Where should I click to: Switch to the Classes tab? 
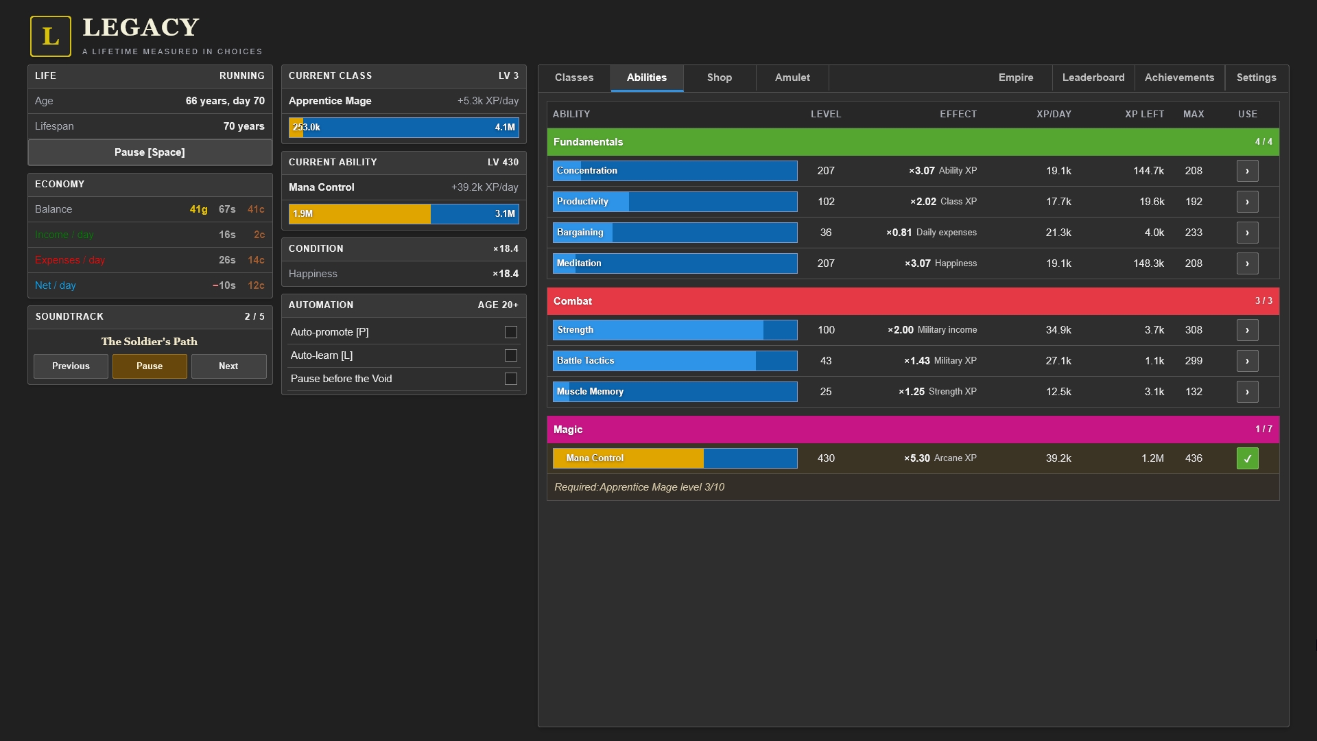click(x=574, y=78)
